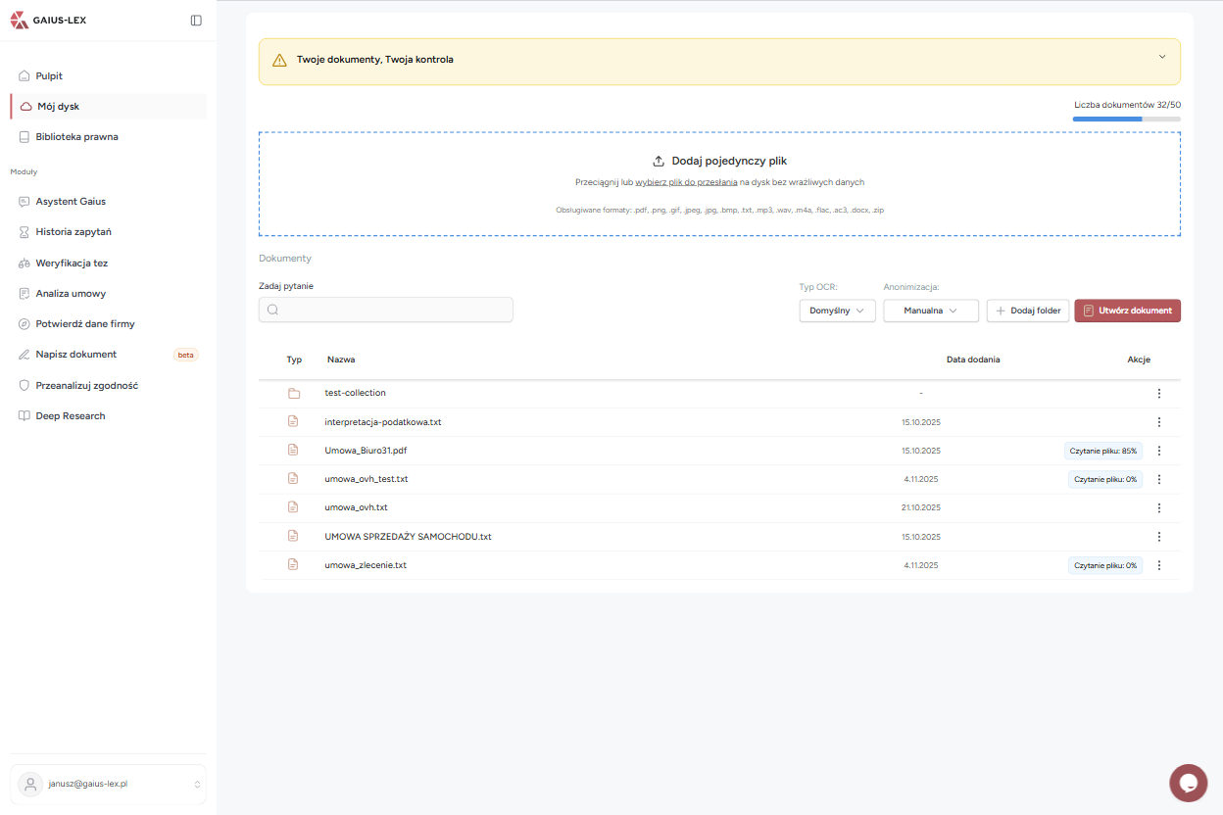The width and height of the screenshot is (1223, 815).
Task: Click the warning triangle in the yellow banner
Action: click(279, 60)
